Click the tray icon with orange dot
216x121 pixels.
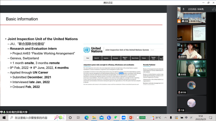pos(176,118)
